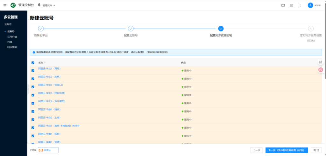The width and height of the screenshot is (326, 156).
Task: Open the vertical three-dot more menu
Action: (x=300, y=5)
